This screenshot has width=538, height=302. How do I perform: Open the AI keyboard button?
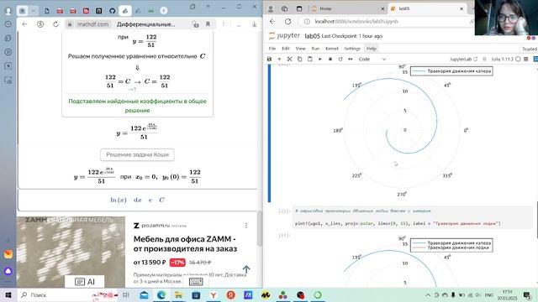(84, 282)
